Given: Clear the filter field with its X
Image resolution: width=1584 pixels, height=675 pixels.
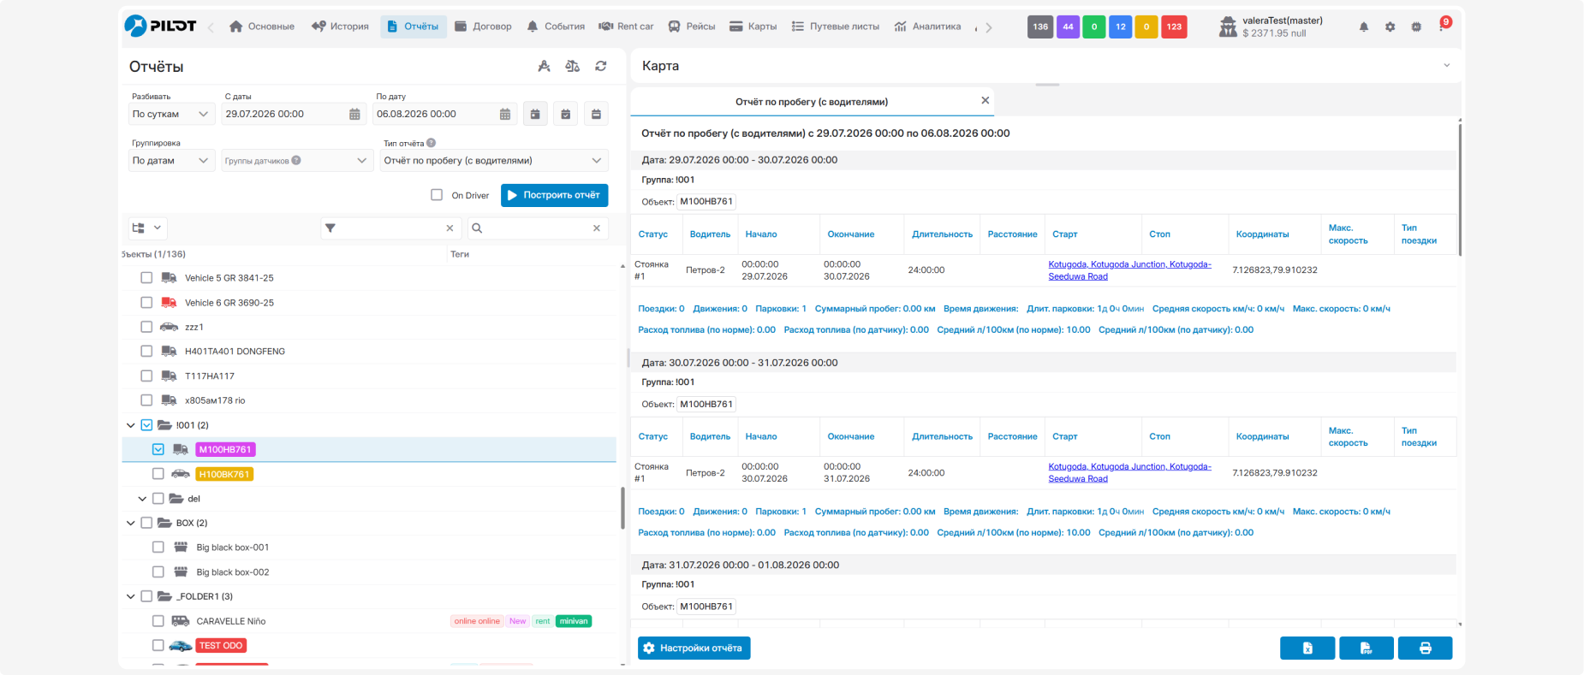Looking at the screenshot, I should 450,228.
